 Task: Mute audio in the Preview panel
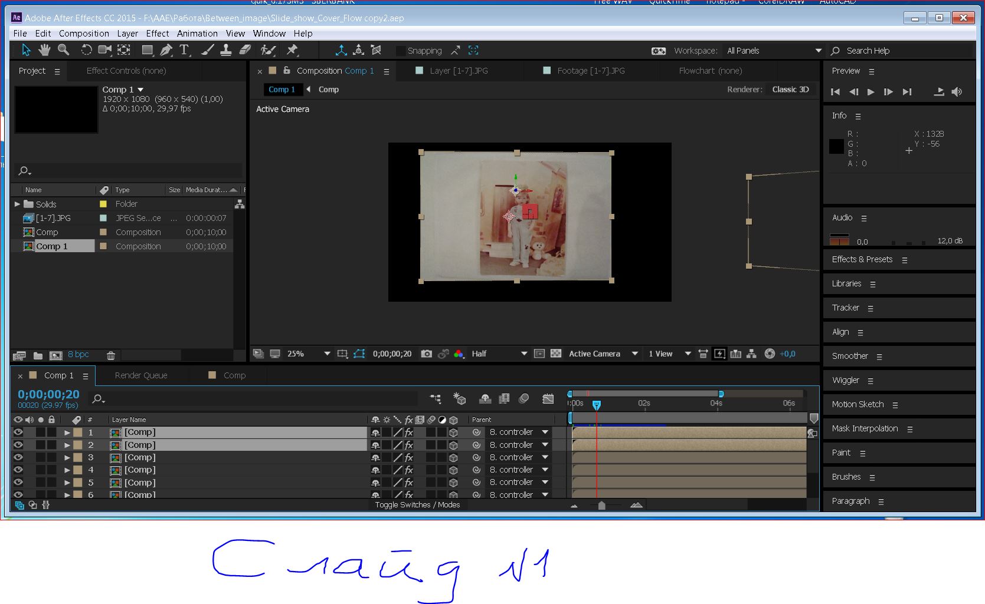pyautogui.click(x=957, y=92)
